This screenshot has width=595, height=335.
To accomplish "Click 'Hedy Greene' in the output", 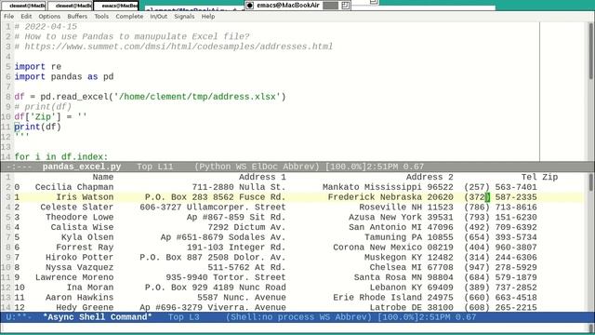I will pyautogui.click(x=85, y=307).
